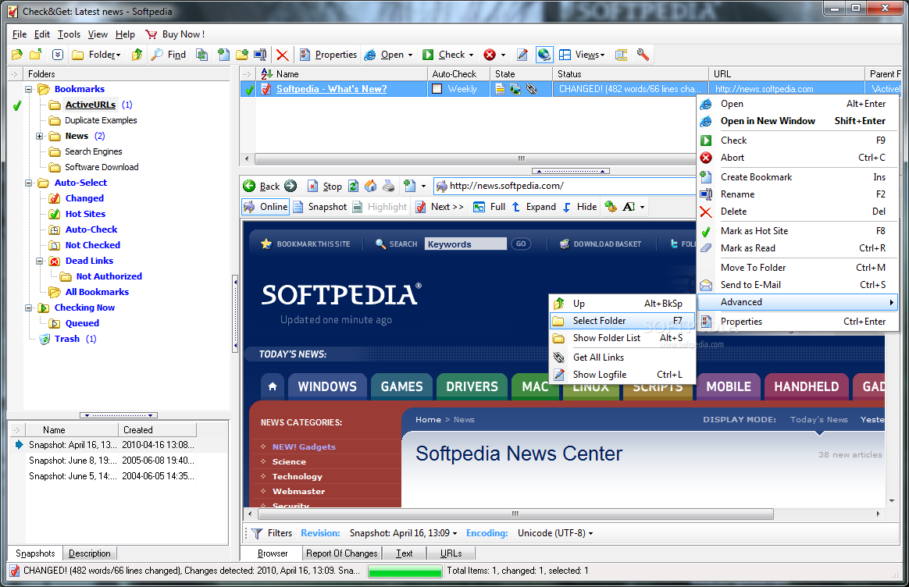
Task: Click the GO search button on webpage
Action: [x=521, y=244]
